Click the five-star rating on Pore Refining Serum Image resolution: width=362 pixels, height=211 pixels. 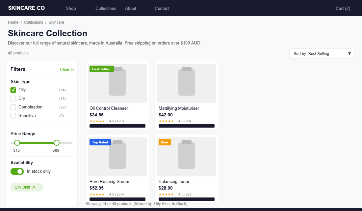pos(97,194)
